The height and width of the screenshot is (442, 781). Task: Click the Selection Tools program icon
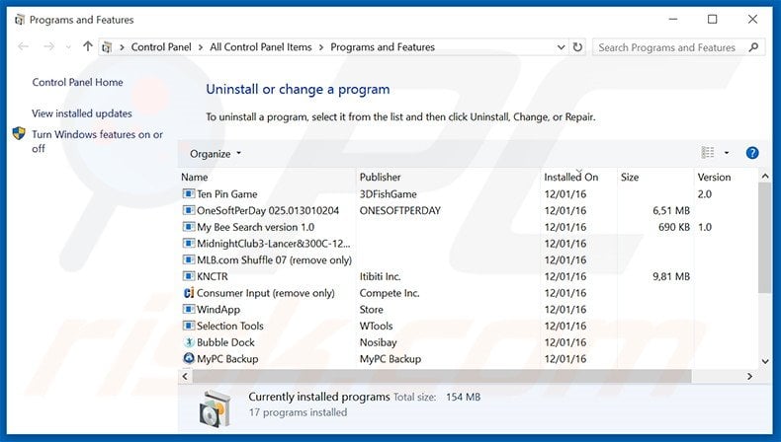188,326
